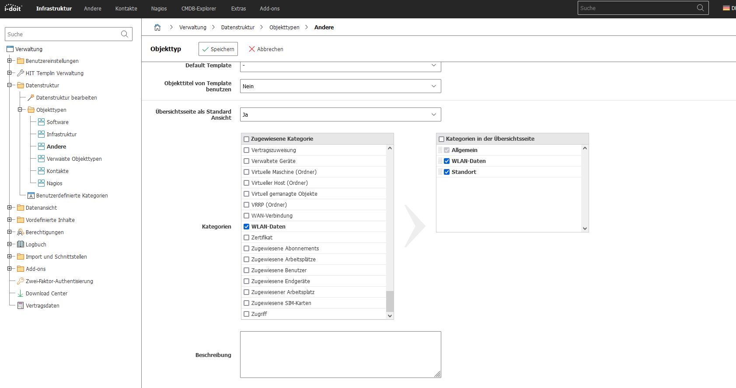
Task: Expand the Berechtigungen tree node
Action: point(9,232)
